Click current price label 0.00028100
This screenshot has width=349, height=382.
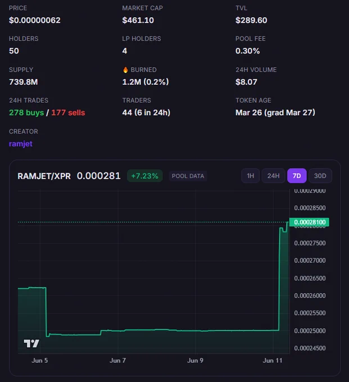309,222
